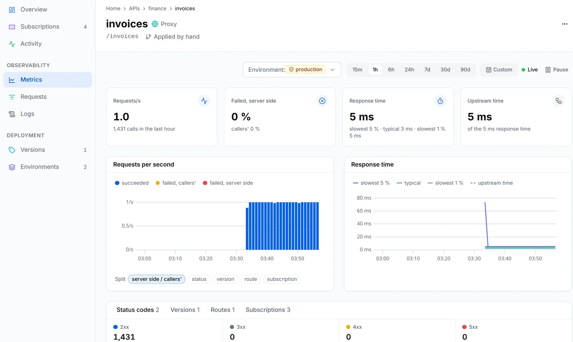This screenshot has height=342, width=573.
Task: Open the Overview sidebar icon
Action: (12, 9)
